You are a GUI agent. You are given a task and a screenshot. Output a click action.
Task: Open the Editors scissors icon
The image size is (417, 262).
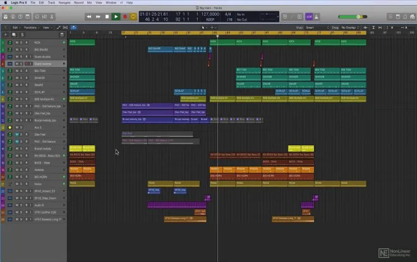click(52, 17)
